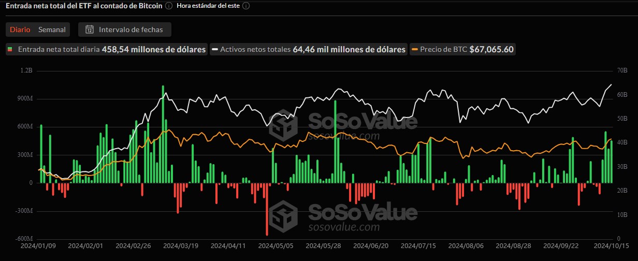Click the tallest green bar in March
Image resolution: width=638 pixels, height=261 pixels.
pos(163,134)
